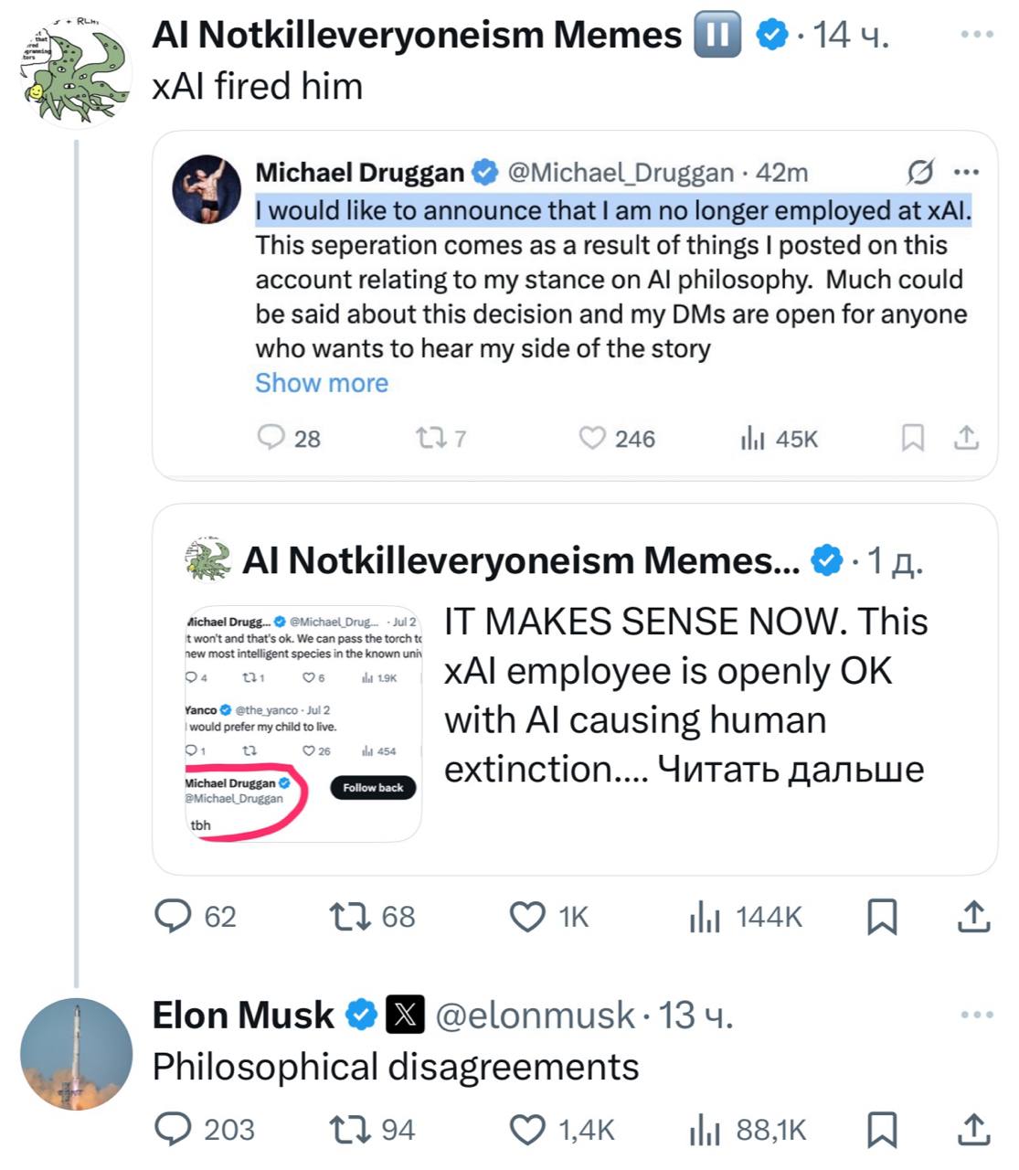Share Elon Musk's reply
1019x1170 pixels.
tap(973, 1131)
